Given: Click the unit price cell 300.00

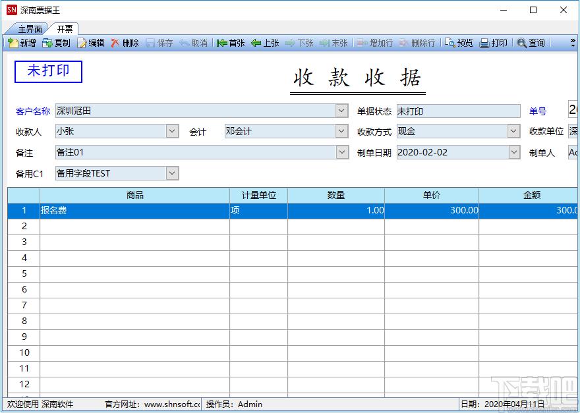Looking at the screenshot, I should click(x=431, y=211).
